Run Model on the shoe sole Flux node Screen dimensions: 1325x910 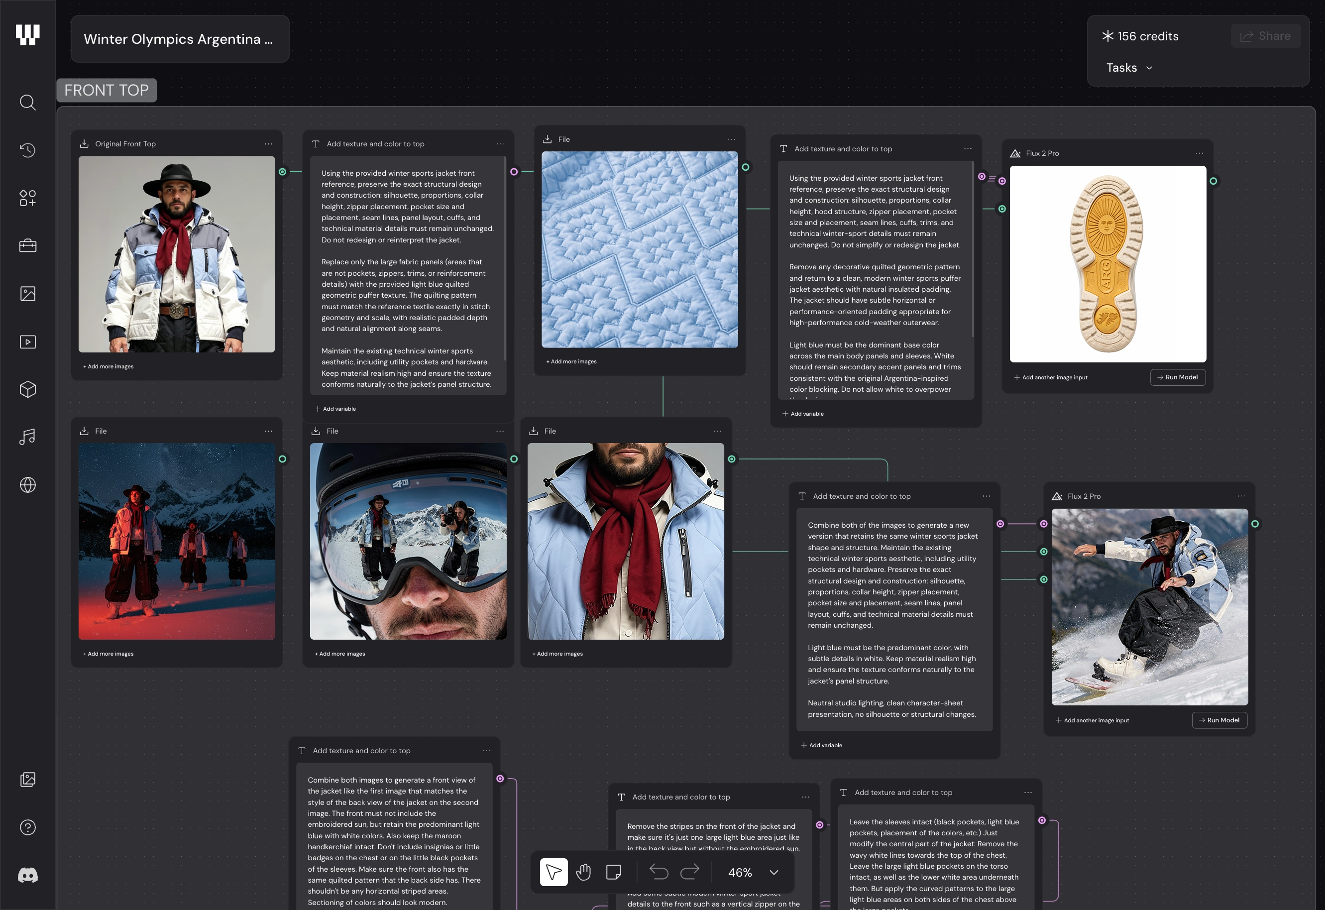tap(1178, 377)
